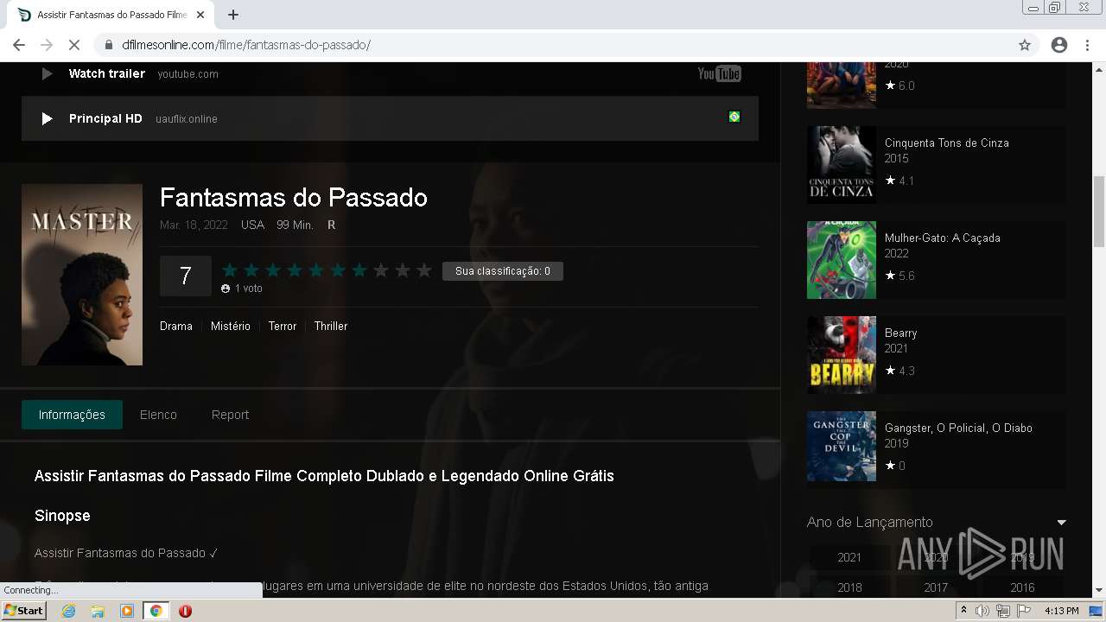This screenshot has height=622, width=1106.
Task: Open Gangster, O Policial, O Diabo poster
Action: 842,447
